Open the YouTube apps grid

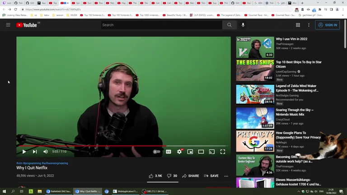click(298, 25)
